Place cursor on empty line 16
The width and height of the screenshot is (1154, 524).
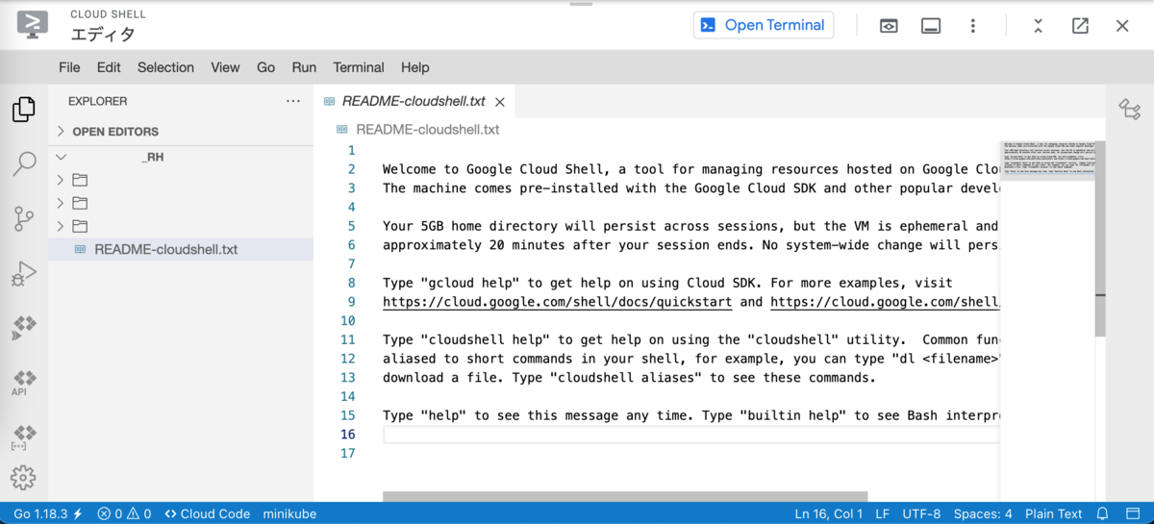tap(690, 435)
